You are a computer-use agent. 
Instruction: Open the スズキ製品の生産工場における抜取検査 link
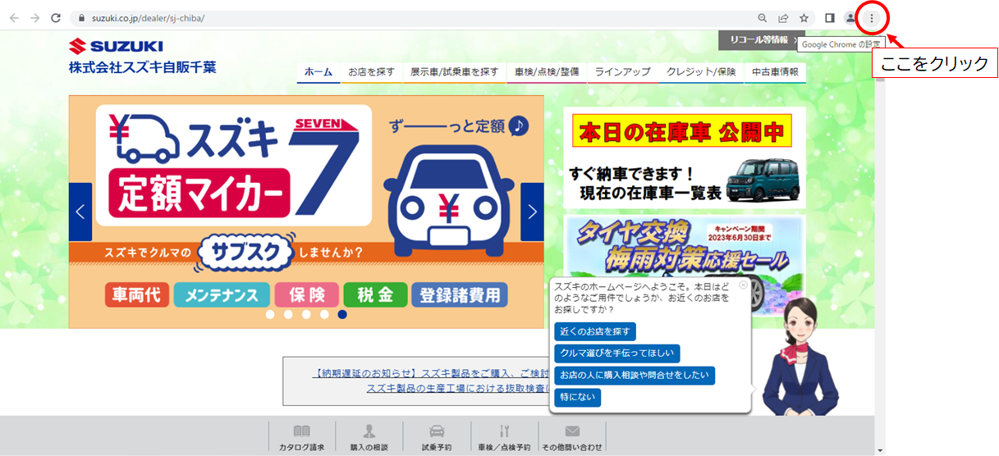pos(457,388)
